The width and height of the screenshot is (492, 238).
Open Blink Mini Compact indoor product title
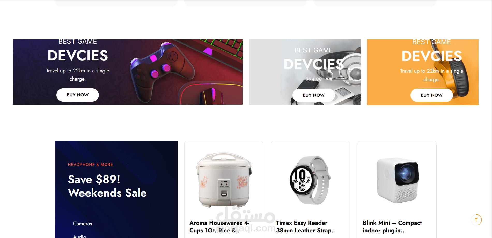tap(392, 227)
